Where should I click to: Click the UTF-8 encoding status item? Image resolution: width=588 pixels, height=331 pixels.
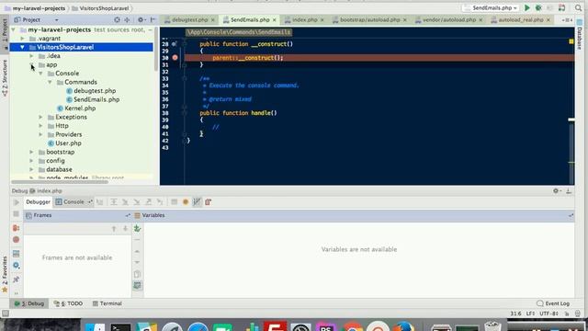tap(549, 314)
